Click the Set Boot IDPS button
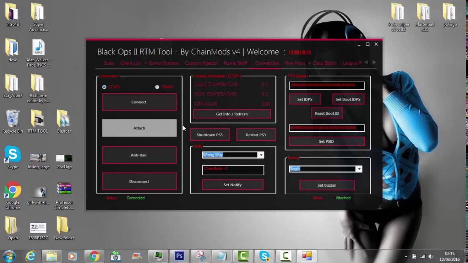 click(x=348, y=99)
